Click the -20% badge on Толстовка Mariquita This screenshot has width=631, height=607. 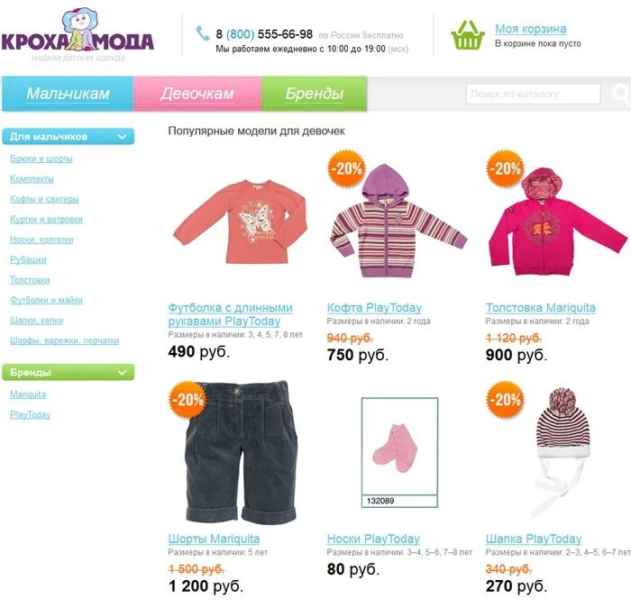505,168
